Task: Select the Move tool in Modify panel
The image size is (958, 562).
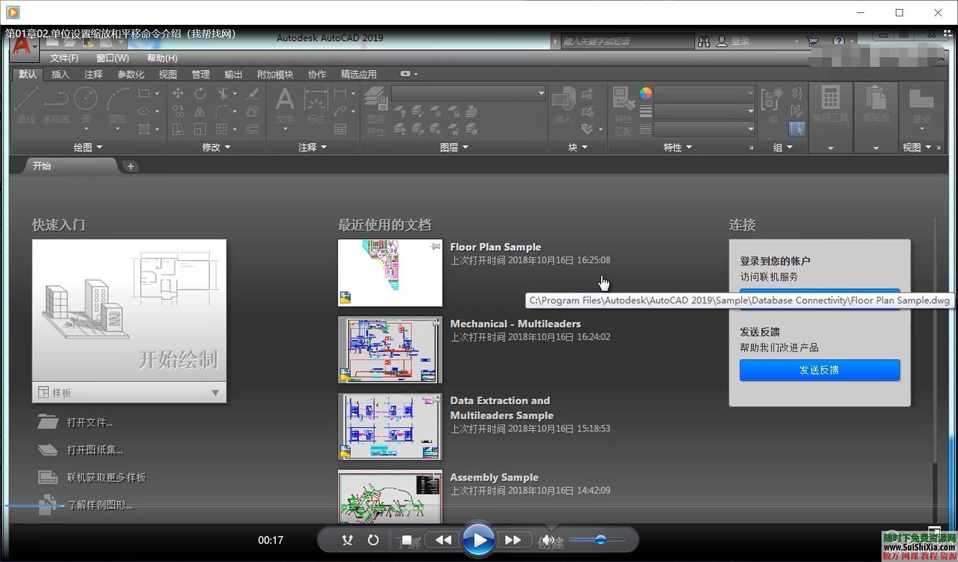Action: pyautogui.click(x=178, y=94)
